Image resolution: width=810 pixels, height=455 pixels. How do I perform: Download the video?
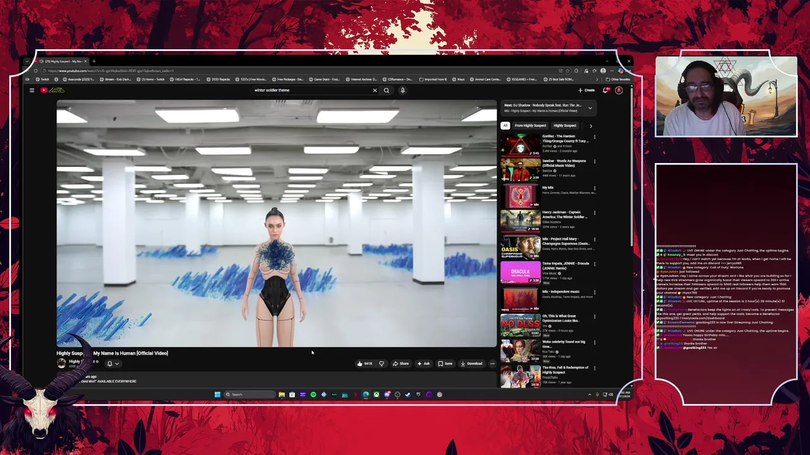tap(471, 363)
